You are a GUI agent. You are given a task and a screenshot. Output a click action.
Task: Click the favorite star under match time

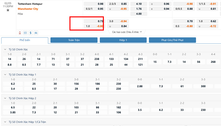pyautogui.click(x=8, y=10)
